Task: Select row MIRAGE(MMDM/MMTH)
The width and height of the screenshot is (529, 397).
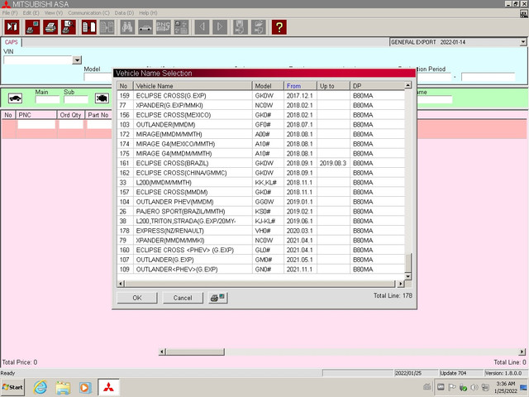Action: coord(261,134)
